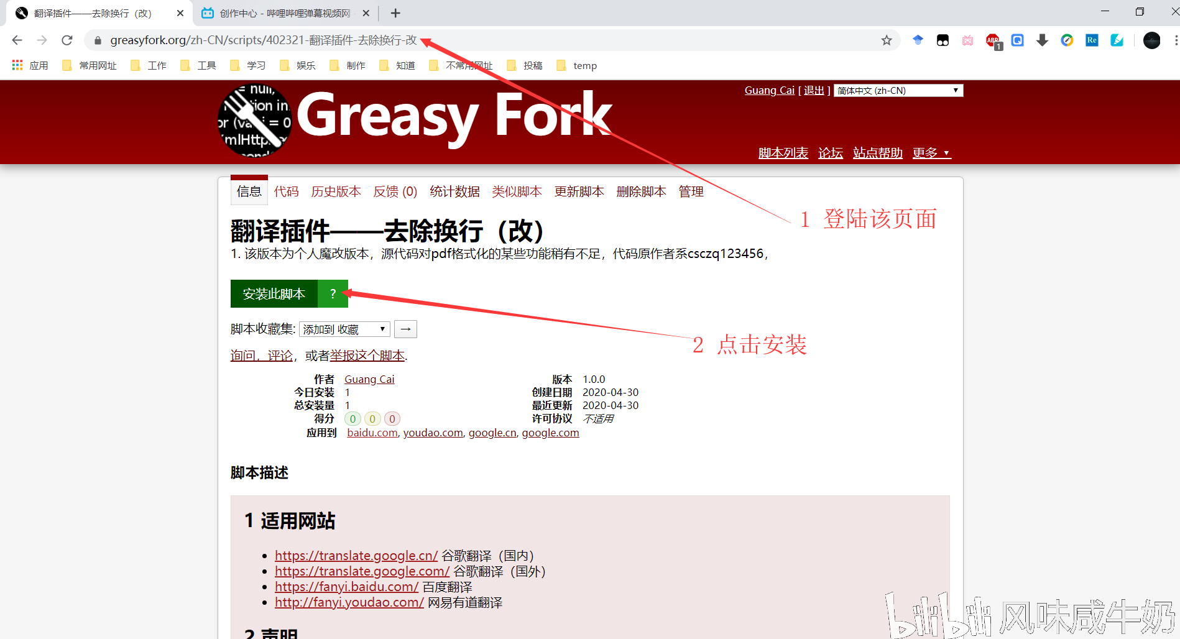Click the author Guang Cai link
Screen dimensions: 1180x639
pyautogui.click(x=369, y=379)
